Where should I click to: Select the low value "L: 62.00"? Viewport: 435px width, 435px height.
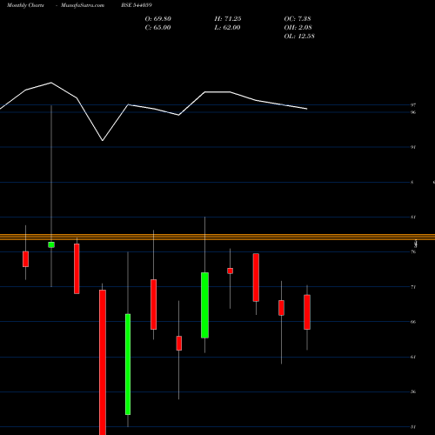227,28
